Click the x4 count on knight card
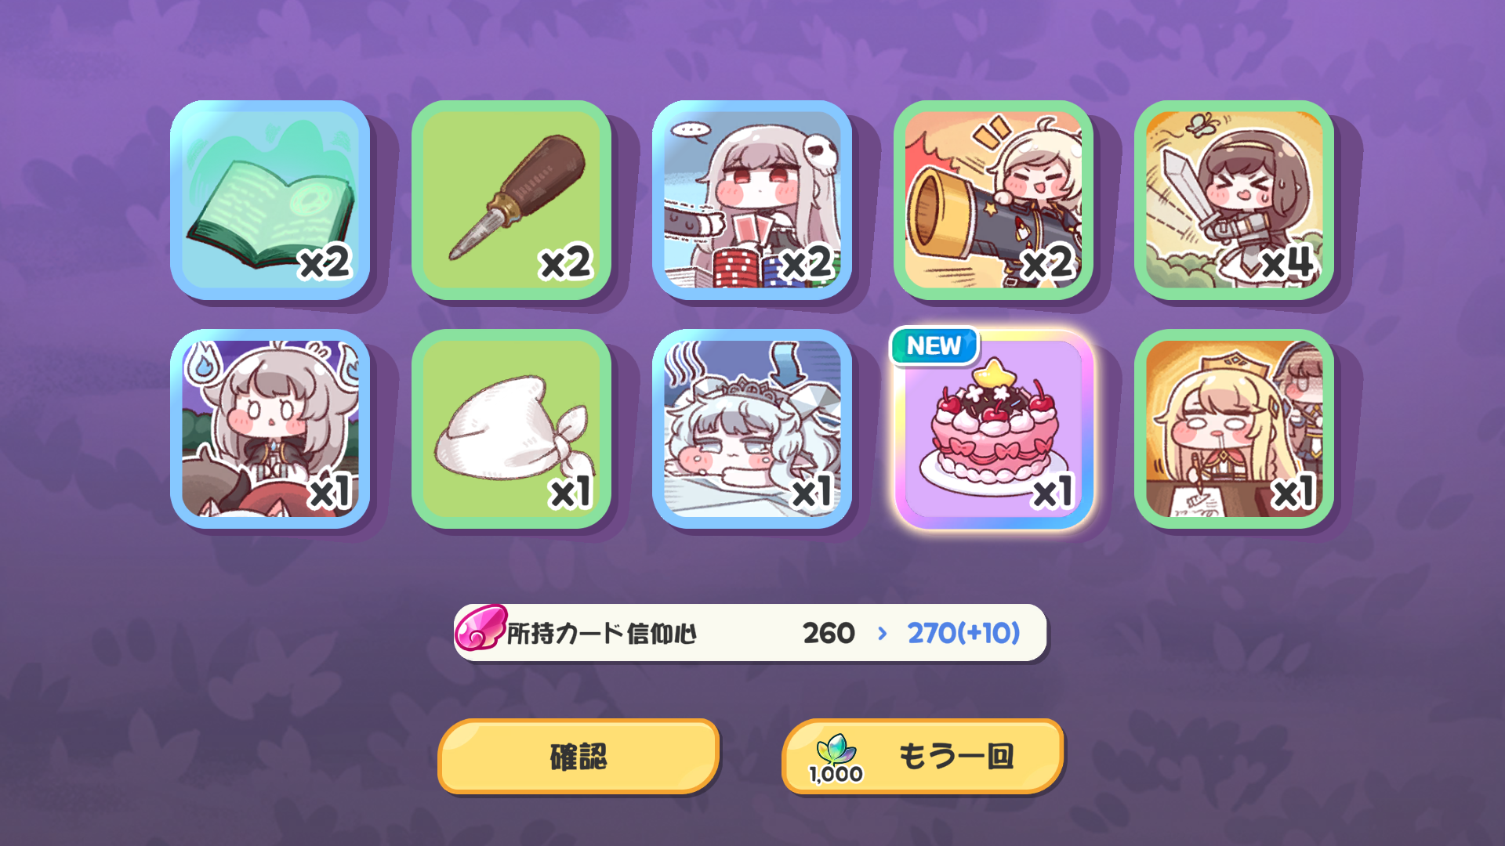This screenshot has height=846, width=1505. 1288,262
